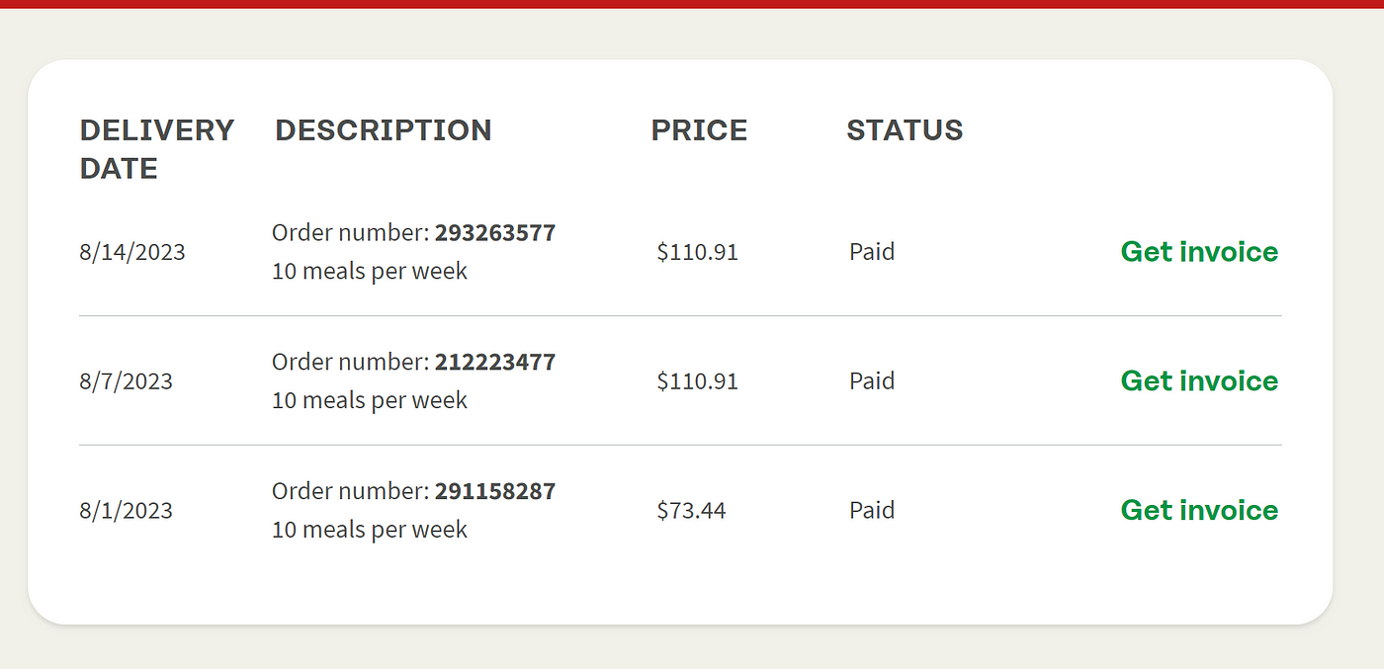Get invoice for order 212223477
Viewport: 1384px width, 669px height.
click(x=1199, y=381)
